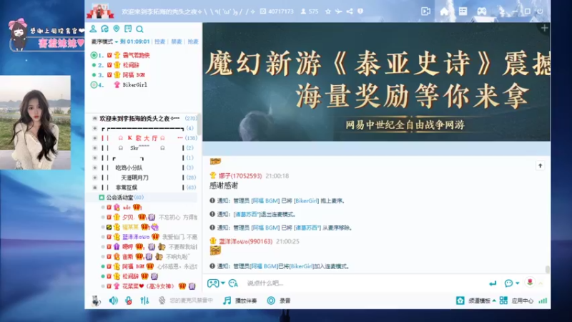Send a flower gift icon
This screenshot has width=572, height=322.
point(530,282)
